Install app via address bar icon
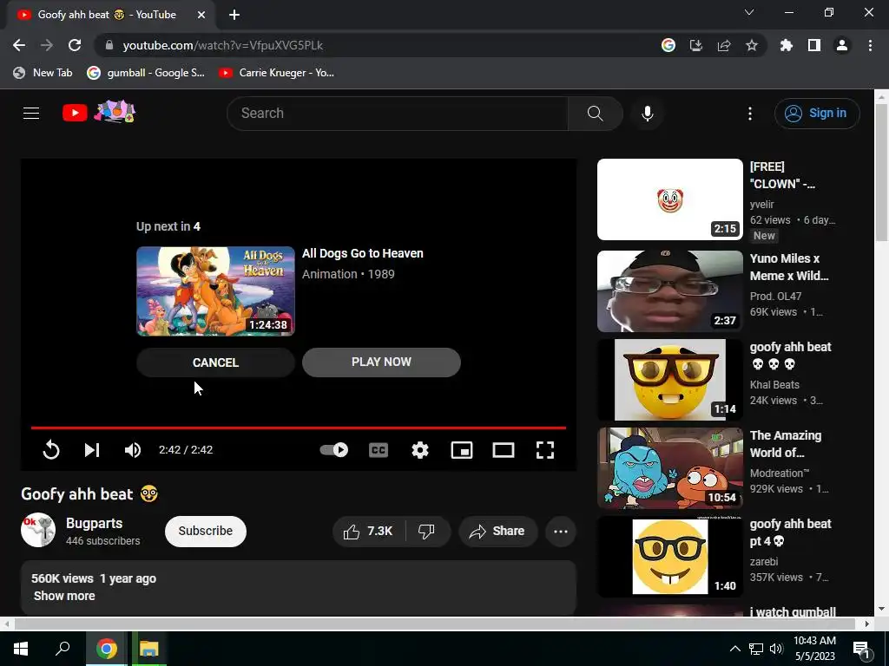This screenshot has height=666, width=889. 696,45
